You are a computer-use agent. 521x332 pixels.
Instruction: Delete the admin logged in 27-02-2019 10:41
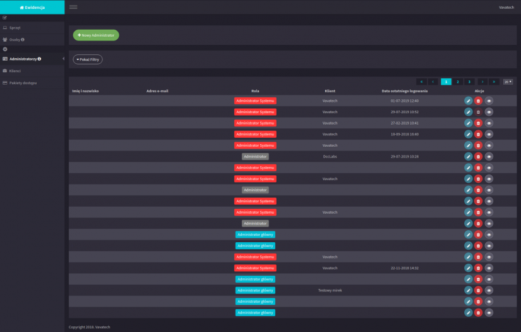click(478, 123)
